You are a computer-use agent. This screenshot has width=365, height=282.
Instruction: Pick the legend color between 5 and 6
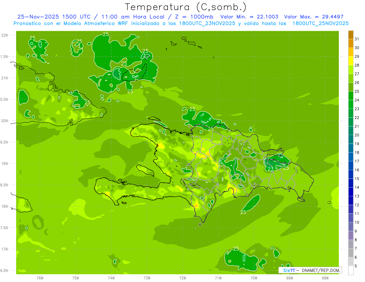tap(351, 262)
